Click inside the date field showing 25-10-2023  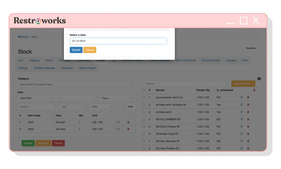click(118, 40)
